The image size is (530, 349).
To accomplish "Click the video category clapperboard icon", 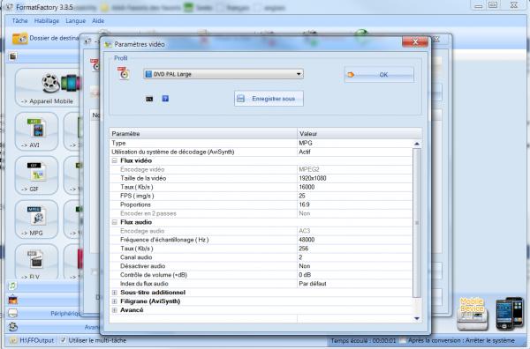I will pyautogui.click(x=13, y=56).
